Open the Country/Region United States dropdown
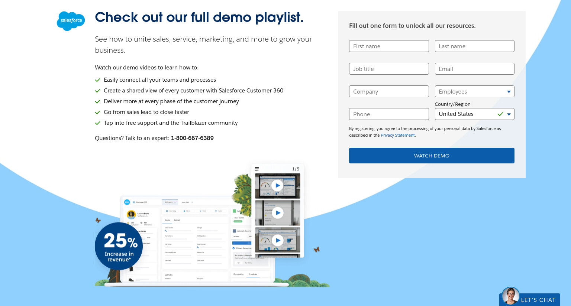Viewport: 571px width, 306px height. pos(475,114)
